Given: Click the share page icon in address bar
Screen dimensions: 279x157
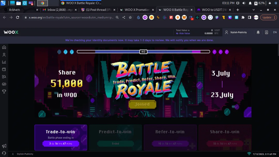Looking at the screenshot, I should coord(124,17).
